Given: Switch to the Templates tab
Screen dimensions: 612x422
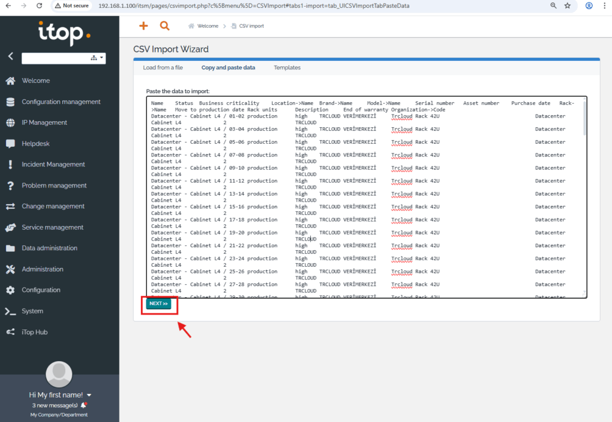Looking at the screenshot, I should (x=287, y=68).
